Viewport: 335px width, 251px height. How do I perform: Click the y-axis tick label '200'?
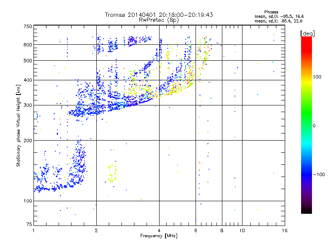click(x=28, y=141)
